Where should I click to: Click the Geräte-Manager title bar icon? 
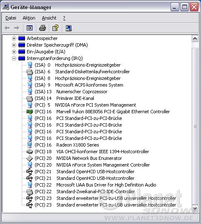pyautogui.click(x=6, y=7)
